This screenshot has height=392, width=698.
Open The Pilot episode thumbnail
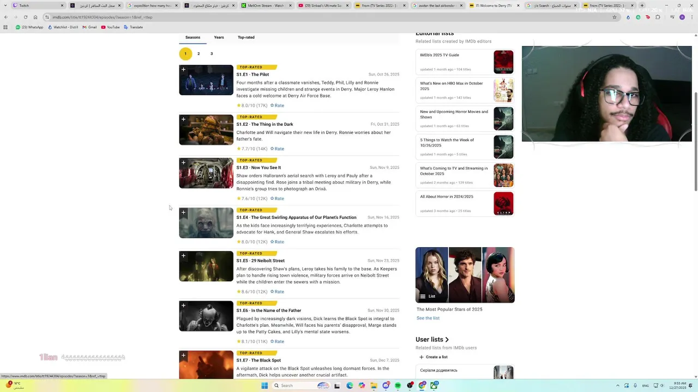[206, 80]
